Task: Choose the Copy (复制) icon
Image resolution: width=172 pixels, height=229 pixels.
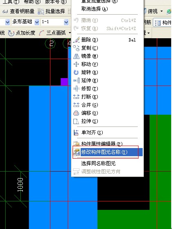Action: (x=76, y=48)
